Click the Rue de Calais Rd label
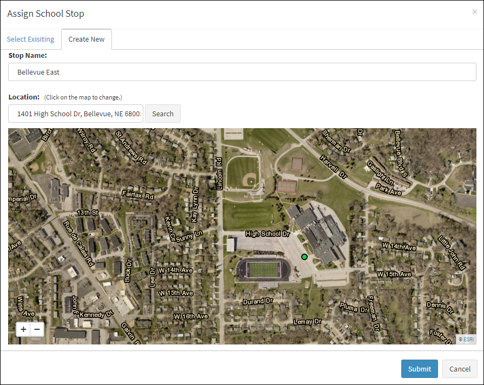Image resolution: width=484 pixels, height=385 pixels. (79, 243)
